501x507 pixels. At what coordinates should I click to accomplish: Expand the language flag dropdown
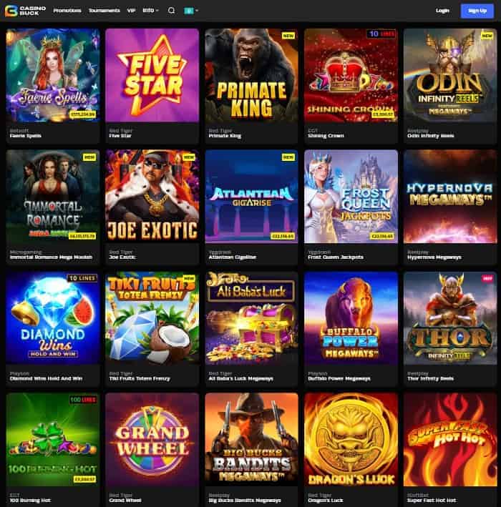pos(191,11)
